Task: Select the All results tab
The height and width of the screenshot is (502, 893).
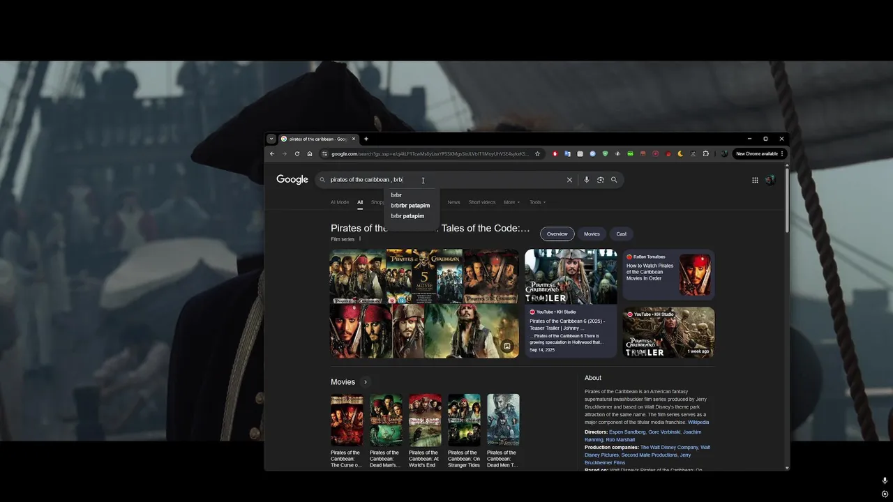Action: pyautogui.click(x=360, y=202)
